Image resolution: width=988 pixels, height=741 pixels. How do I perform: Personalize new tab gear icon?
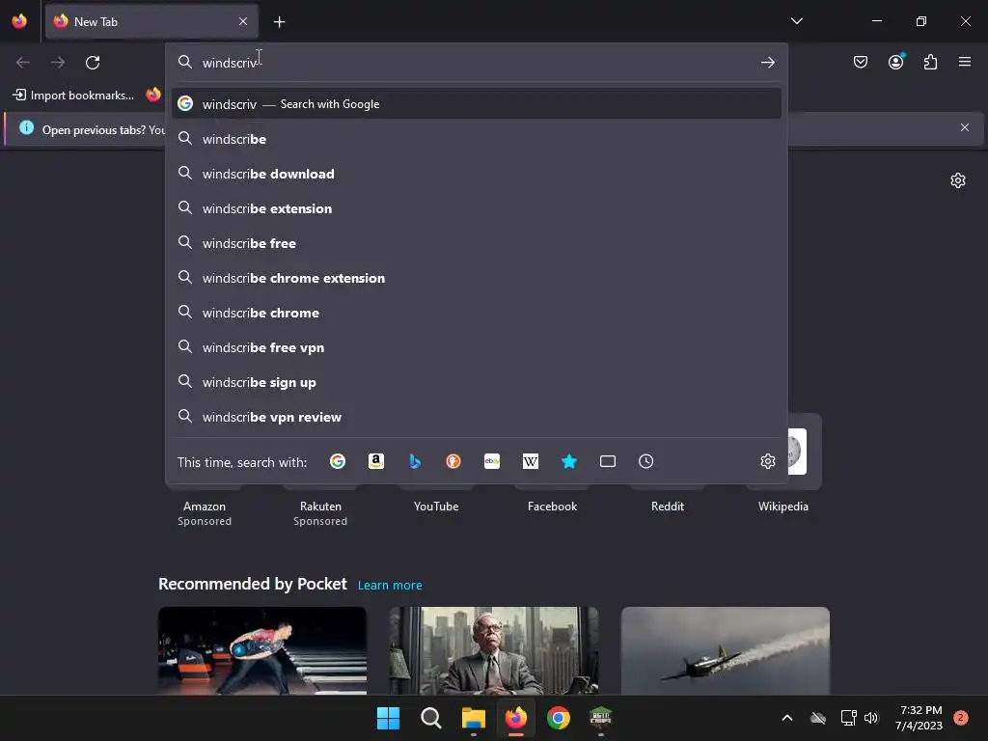pos(958,180)
